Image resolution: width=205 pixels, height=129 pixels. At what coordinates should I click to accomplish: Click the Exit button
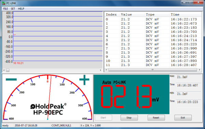183,118
